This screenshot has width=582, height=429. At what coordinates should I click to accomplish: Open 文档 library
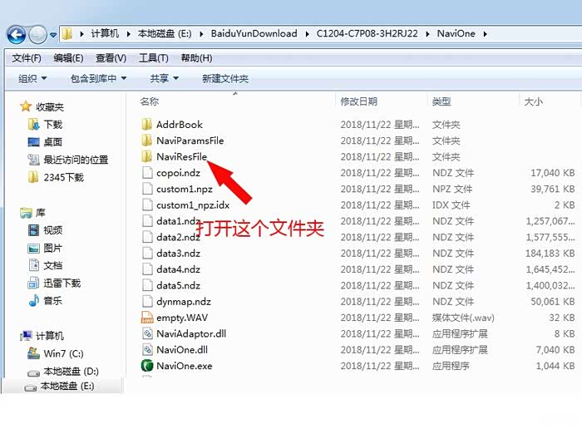(x=52, y=265)
